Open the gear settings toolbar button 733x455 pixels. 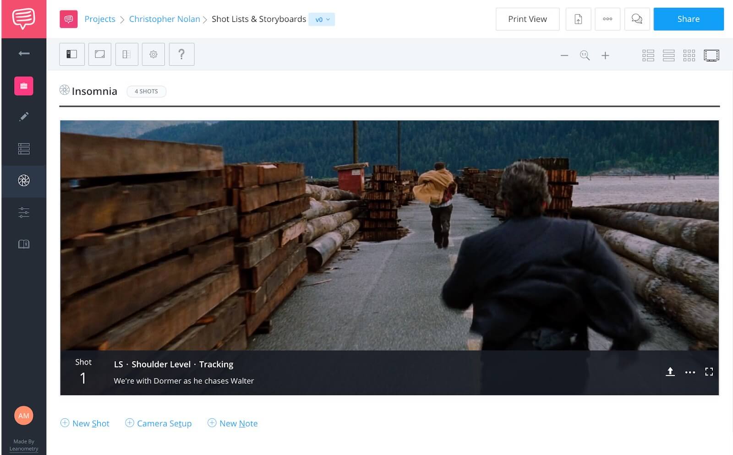(x=153, y=54)
